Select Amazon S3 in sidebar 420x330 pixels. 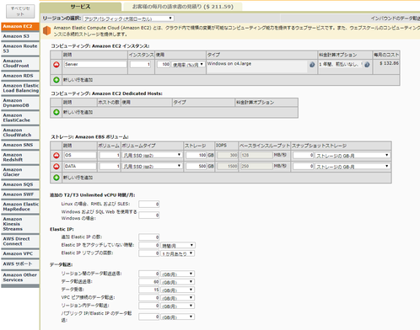click(x=20, y=36)
